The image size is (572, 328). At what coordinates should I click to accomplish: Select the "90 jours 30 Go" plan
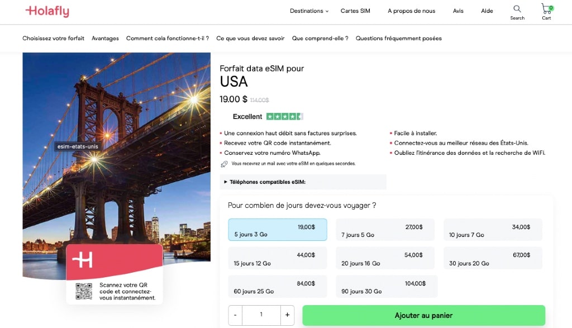pos(385,286)
